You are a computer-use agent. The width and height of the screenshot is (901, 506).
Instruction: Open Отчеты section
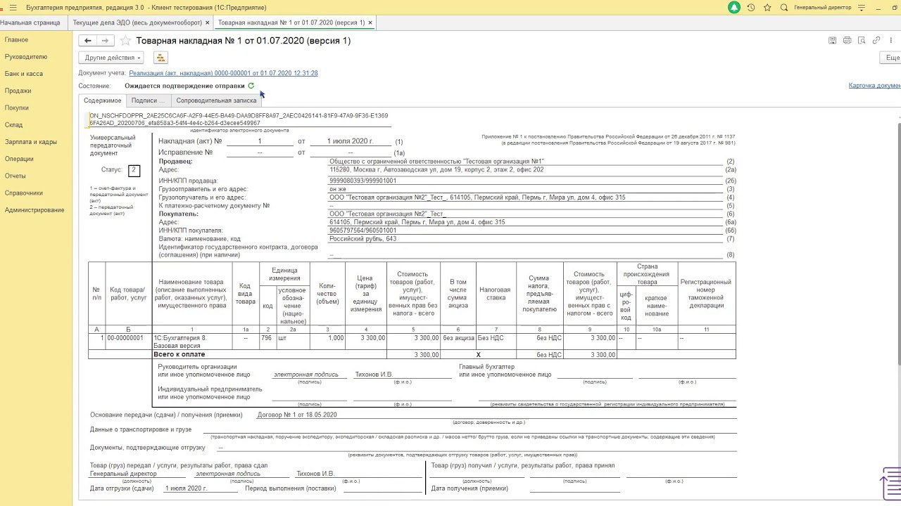(x=15, y=176)
